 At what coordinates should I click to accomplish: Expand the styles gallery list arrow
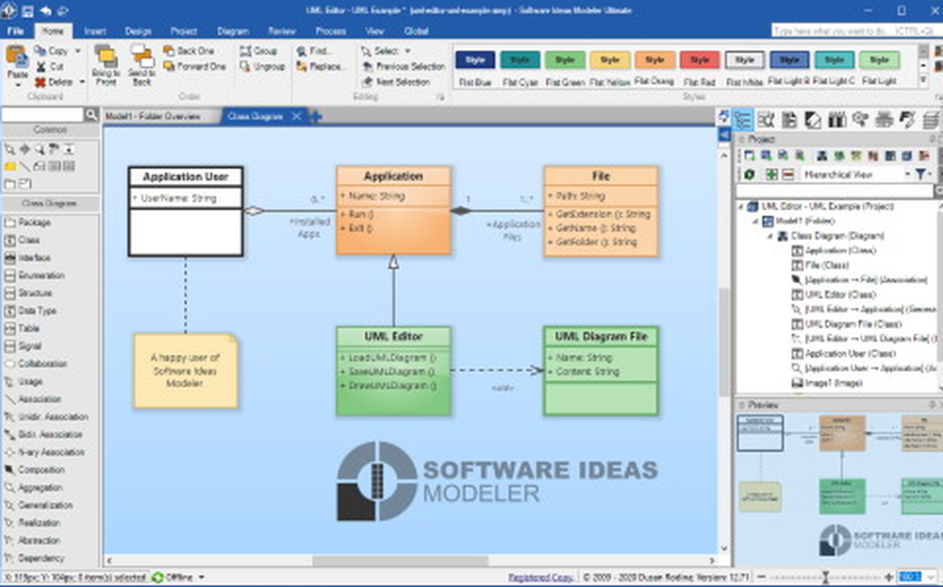(923, 79)
